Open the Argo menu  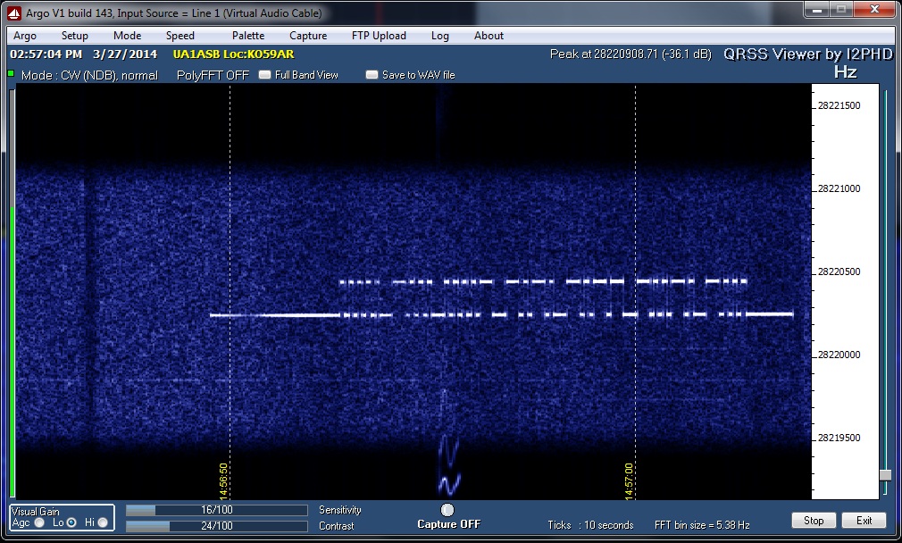coord(25,36)
